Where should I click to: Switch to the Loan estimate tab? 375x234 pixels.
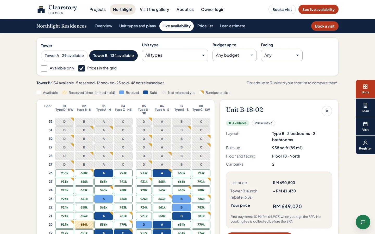(233, 26)
